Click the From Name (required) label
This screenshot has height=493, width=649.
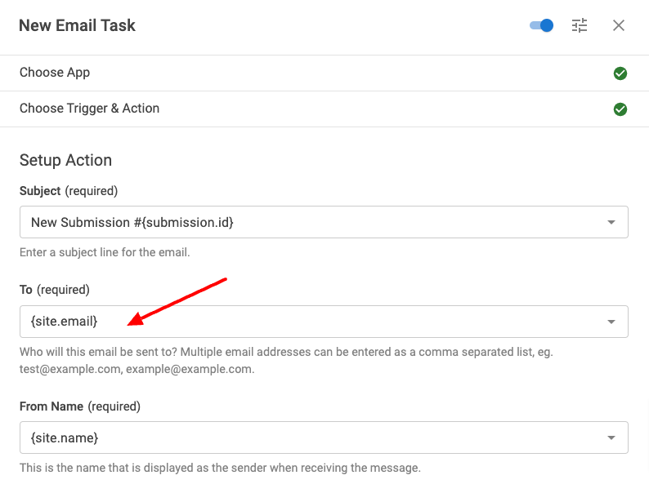pyautogui.click(x=79, y=406)
